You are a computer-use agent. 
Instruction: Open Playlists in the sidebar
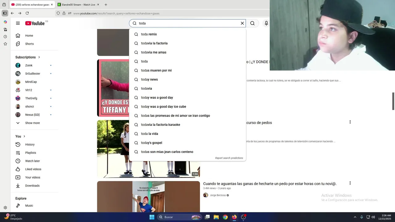pyautogui.click(x=34, y=153)
